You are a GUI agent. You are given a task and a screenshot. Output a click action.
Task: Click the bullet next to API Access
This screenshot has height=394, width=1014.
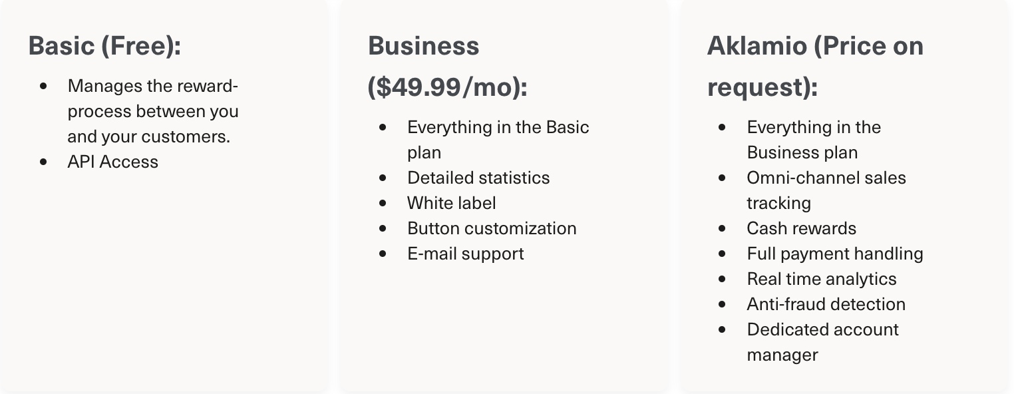pos(44,162)
